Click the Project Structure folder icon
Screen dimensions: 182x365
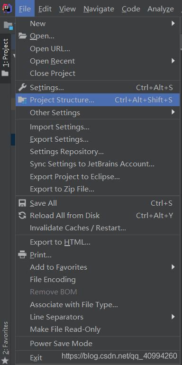[22, 100]
